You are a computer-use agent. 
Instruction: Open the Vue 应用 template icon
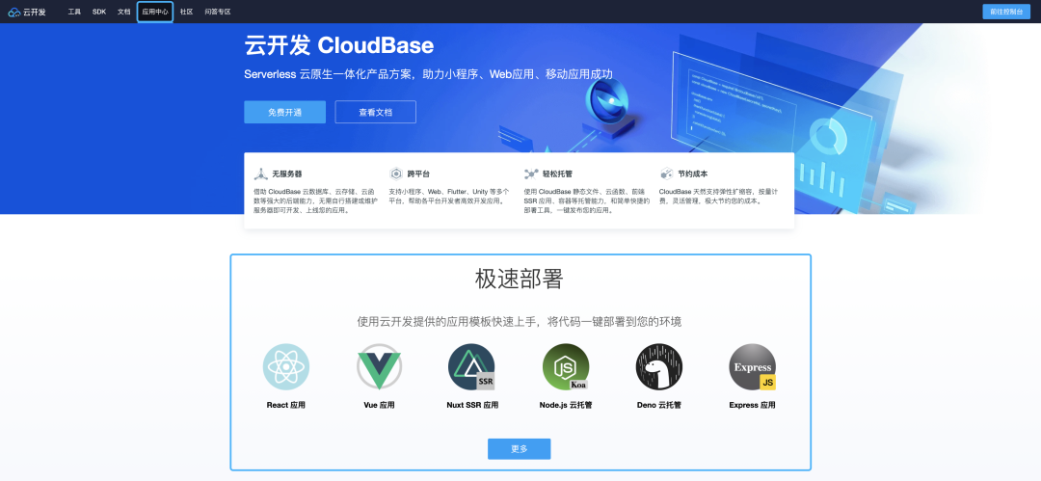tap(379, 366)
